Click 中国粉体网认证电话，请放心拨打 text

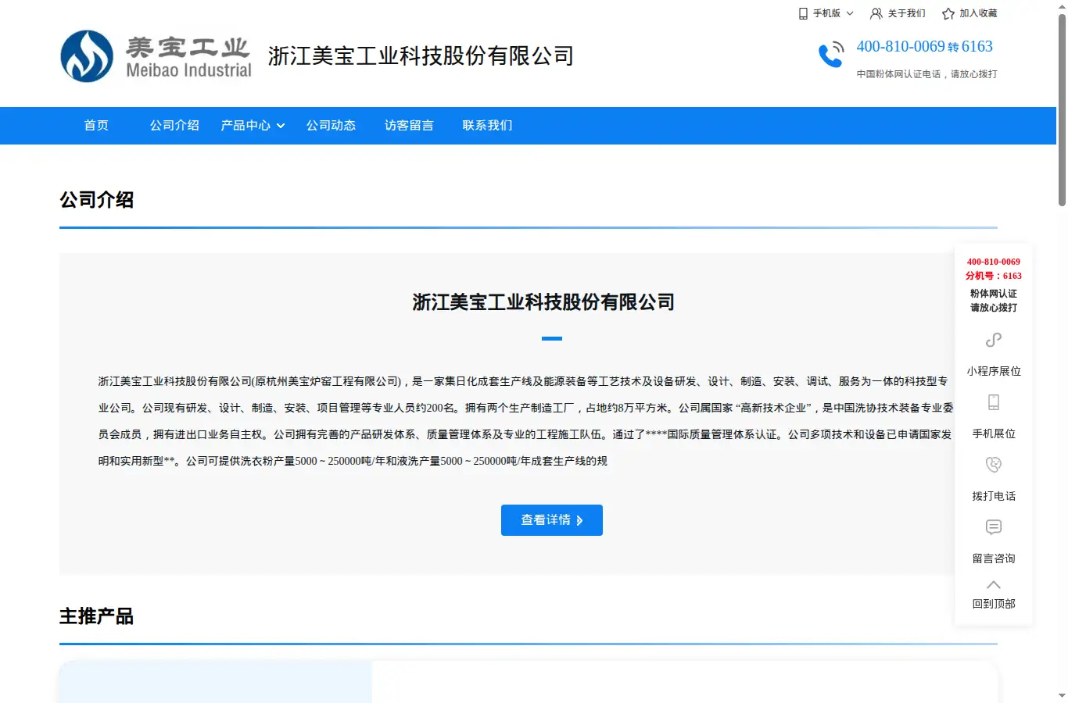pos(926,74)
